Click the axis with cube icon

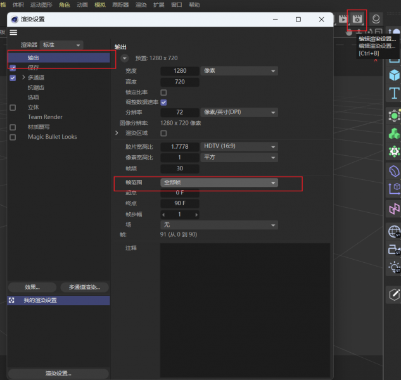coord(395,189)
